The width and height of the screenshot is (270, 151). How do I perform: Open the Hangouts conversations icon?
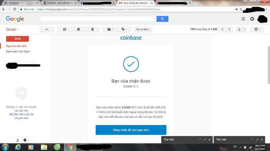(x=25, y=140)
